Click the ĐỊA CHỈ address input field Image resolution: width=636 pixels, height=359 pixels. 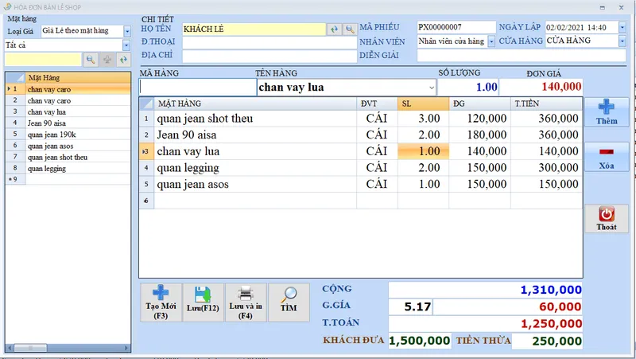270,56
